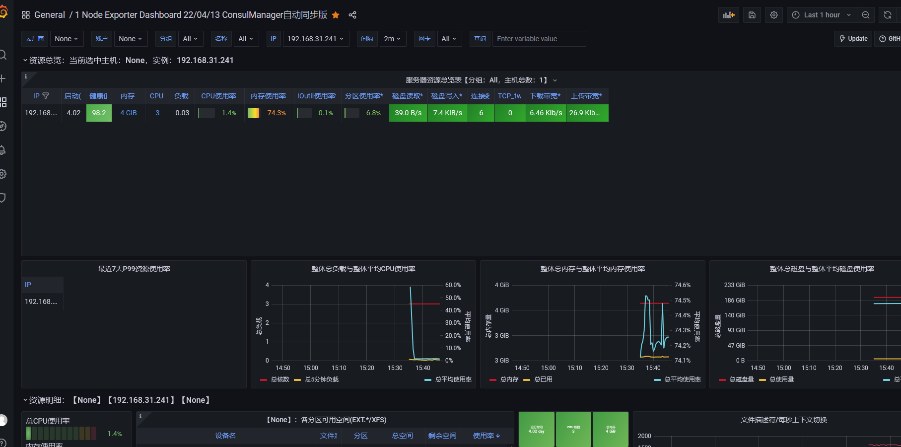Open the 云厂商 None dropdown
The height and width of the screenshot is (447, 901).
coord(67,39)
